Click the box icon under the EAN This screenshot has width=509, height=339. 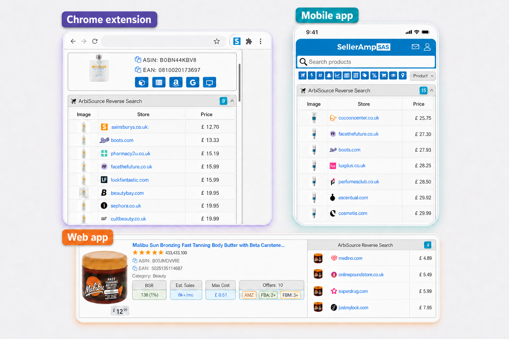[141, 82]
